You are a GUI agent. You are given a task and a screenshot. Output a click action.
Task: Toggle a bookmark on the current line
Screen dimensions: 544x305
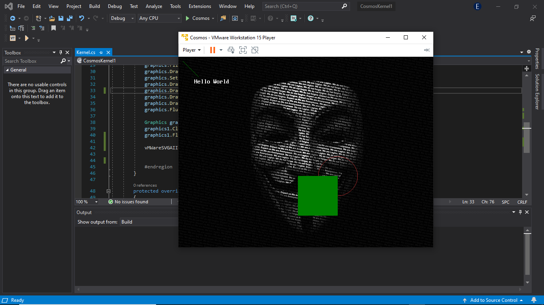pos(54,28)
